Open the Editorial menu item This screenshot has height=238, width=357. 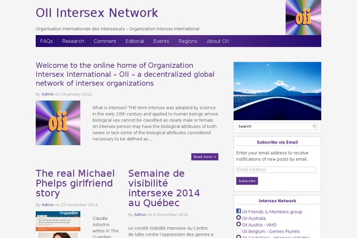click(x=135, y=41)
